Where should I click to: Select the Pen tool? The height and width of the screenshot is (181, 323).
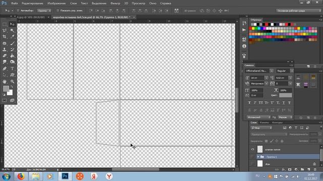point(5,68)
